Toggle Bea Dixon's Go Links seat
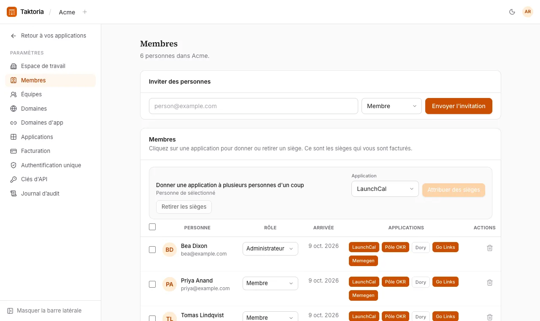Screen dimensions: 540x321 tap(445, 247)
